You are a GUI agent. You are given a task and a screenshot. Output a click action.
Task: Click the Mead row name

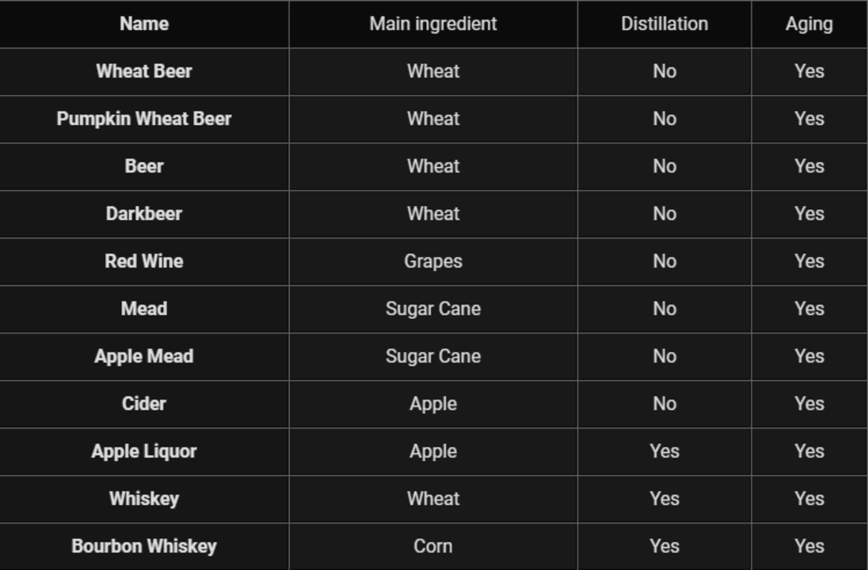point(144,310)
